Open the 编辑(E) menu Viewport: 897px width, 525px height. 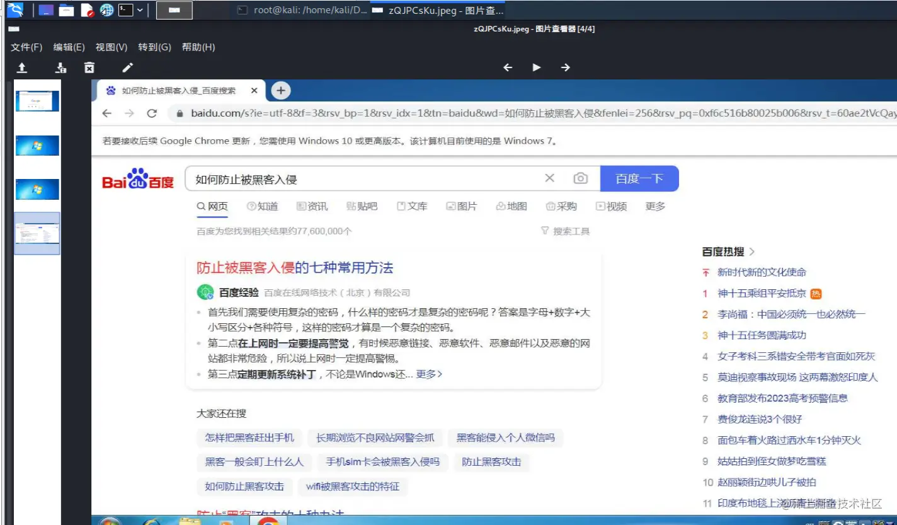point(69,47)
